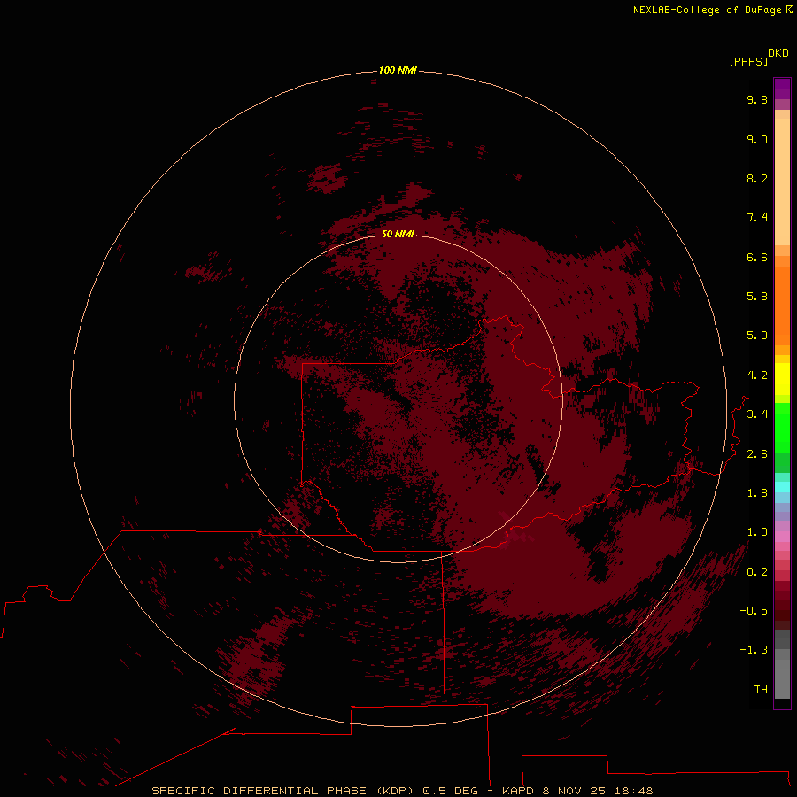
Task: Click the 50 NMI range ring label
Action: click(x=398, y=234)
